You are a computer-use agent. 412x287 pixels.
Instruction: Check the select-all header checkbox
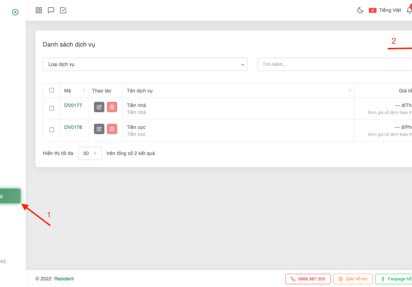pyautogui.click(x=51, y=90)
